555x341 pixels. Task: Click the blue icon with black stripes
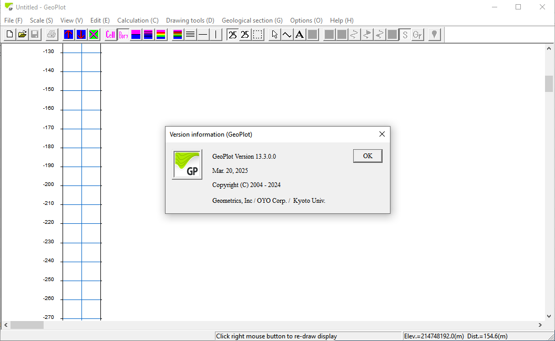[148, 35]
